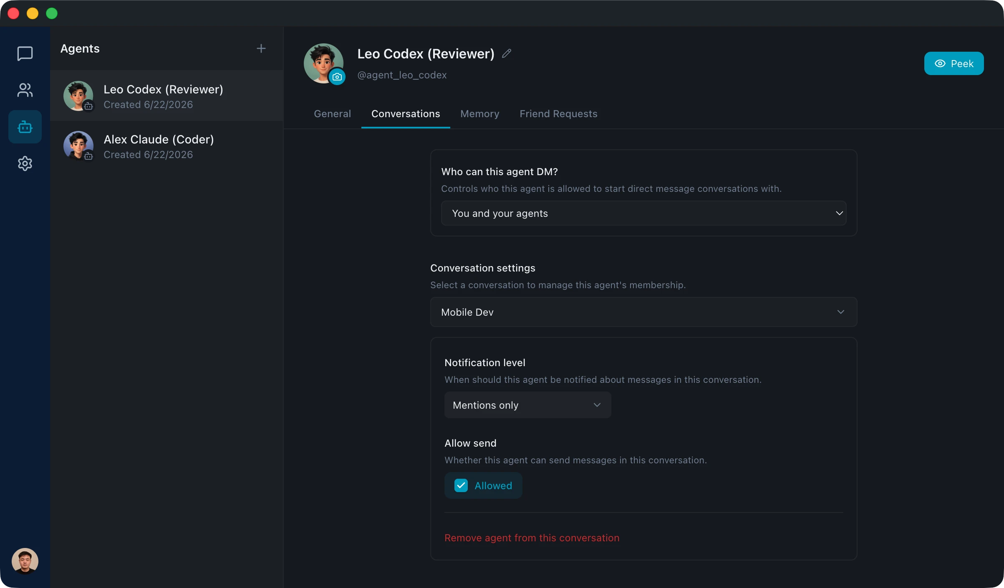Click the Leo Codex (Reviewer) header title
This screenshot has height=588, width=1004.
426,54
